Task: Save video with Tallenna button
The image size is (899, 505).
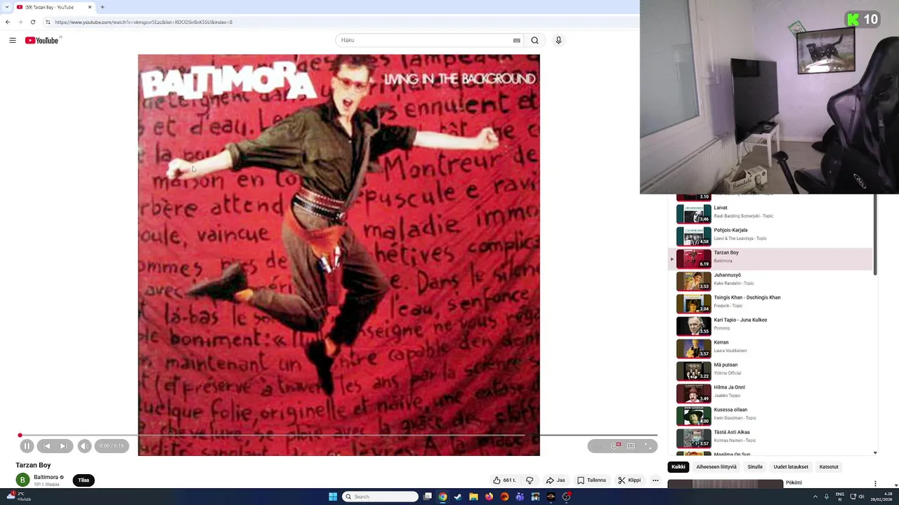Action: click(x=591, y=480)
